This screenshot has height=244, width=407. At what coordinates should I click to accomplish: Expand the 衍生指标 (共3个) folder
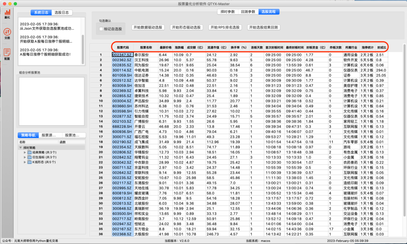(x=25, y=158)
